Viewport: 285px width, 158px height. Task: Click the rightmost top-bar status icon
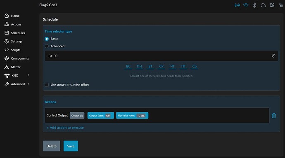coord(281,5)
